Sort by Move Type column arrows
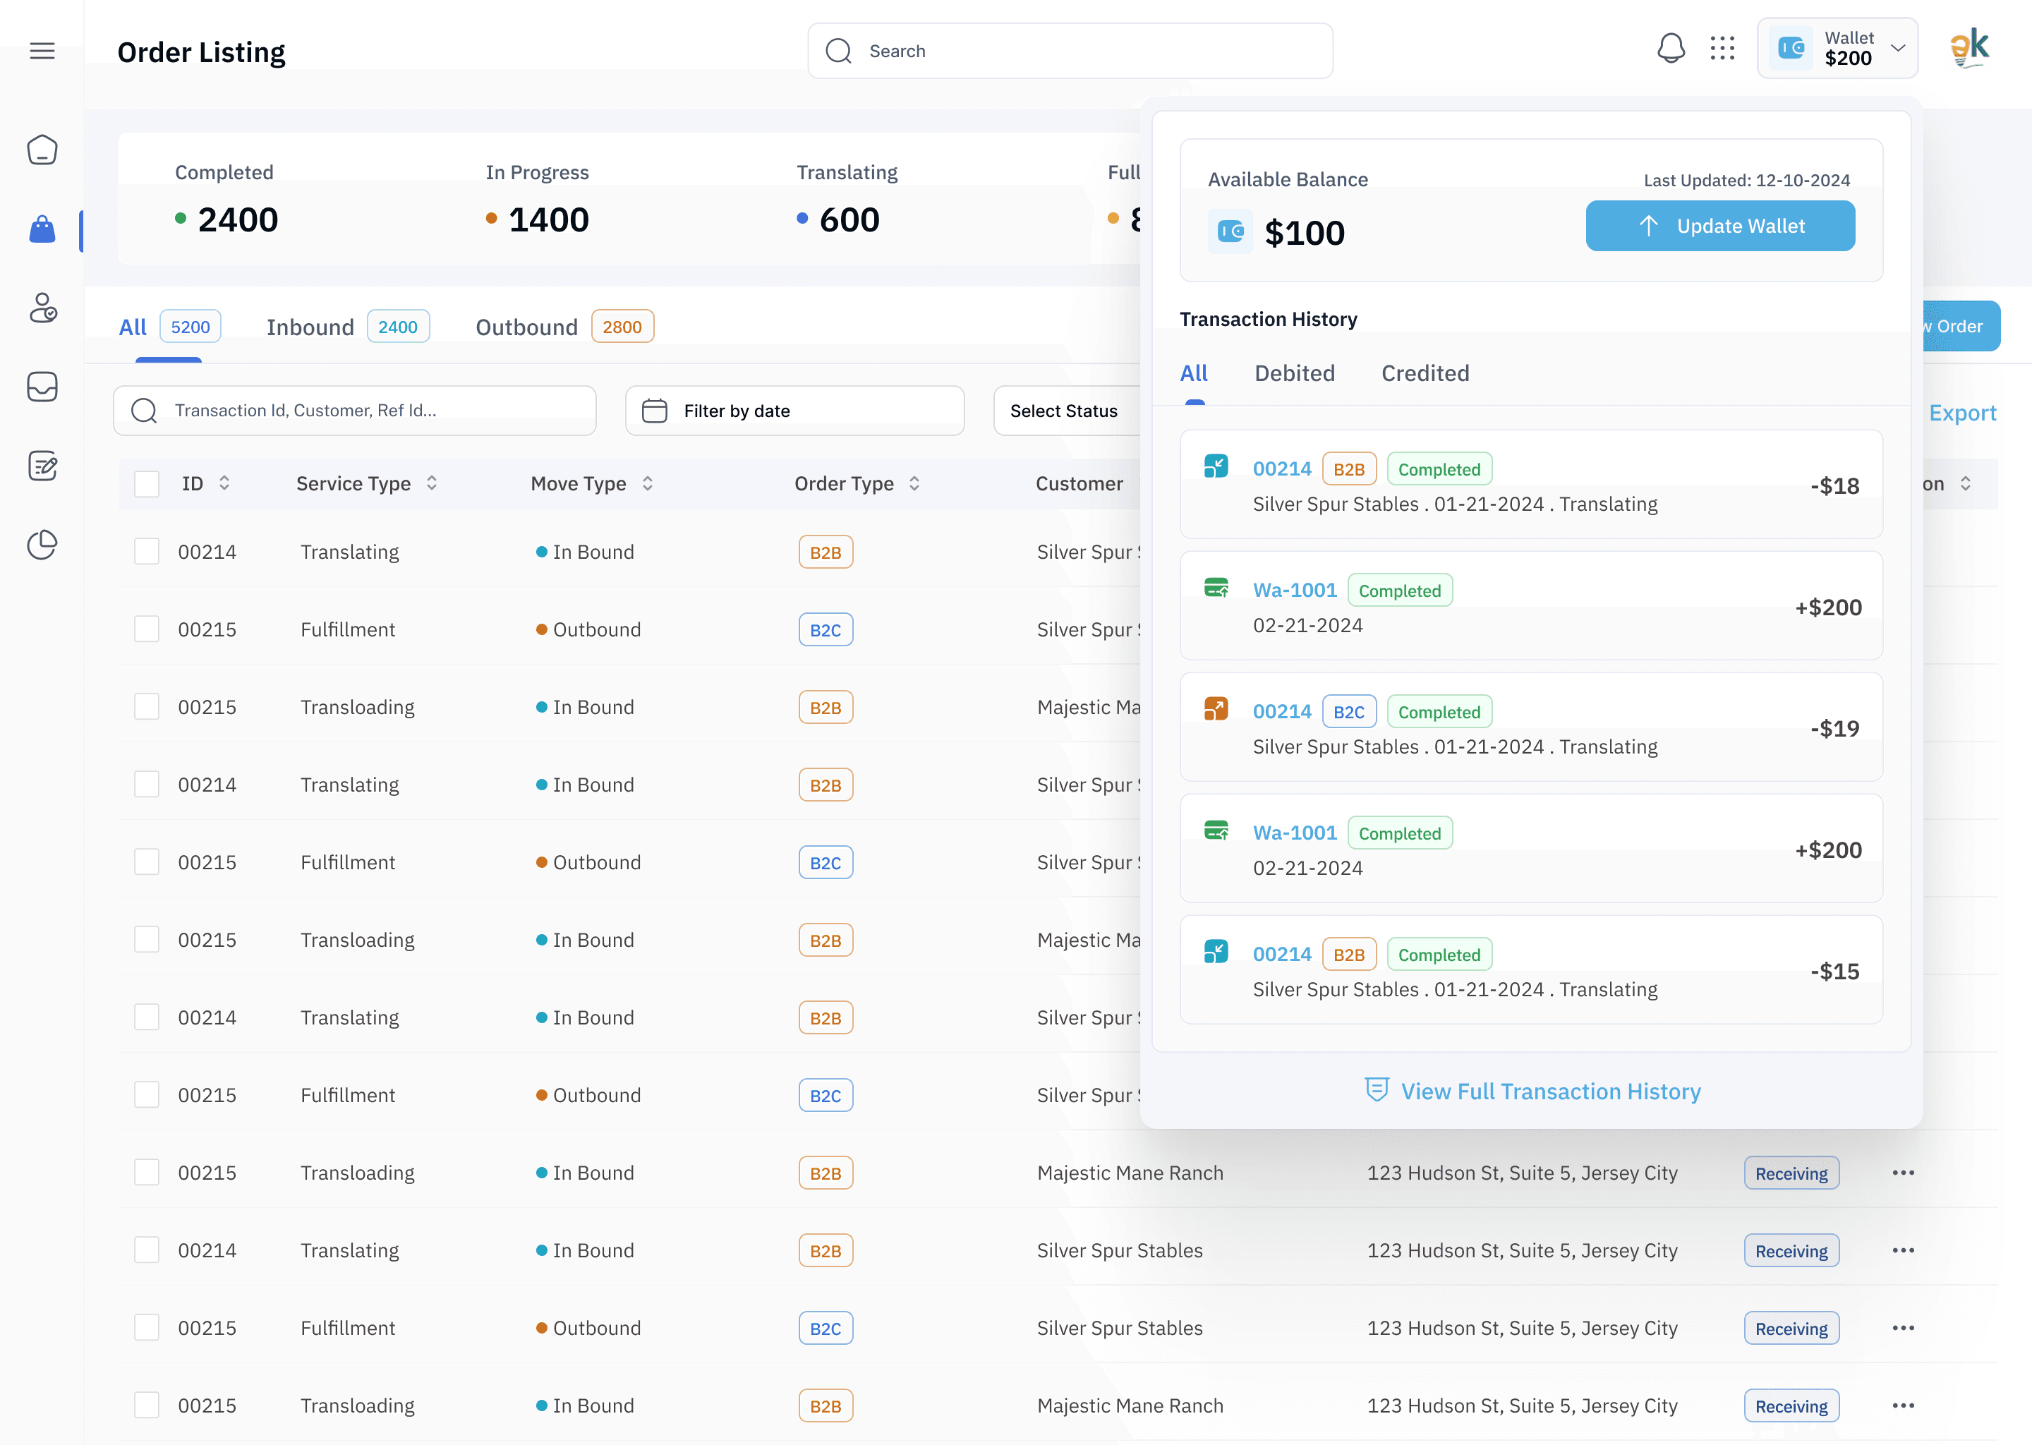2032x1445 pixels. point(648,483)
